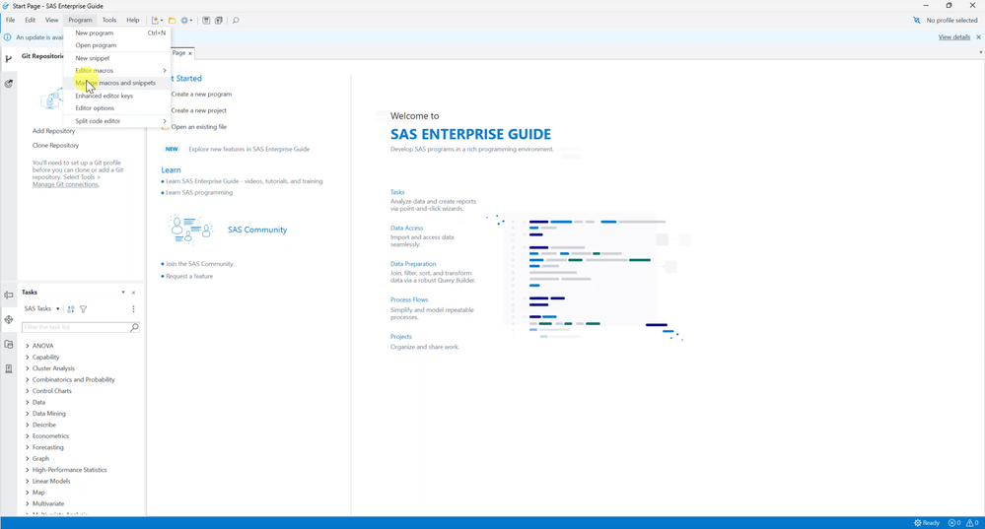Viewport: 985px width, 529px height.
Task: Open the Git branch sidebar icon
Action: click(x=8, y=59)
